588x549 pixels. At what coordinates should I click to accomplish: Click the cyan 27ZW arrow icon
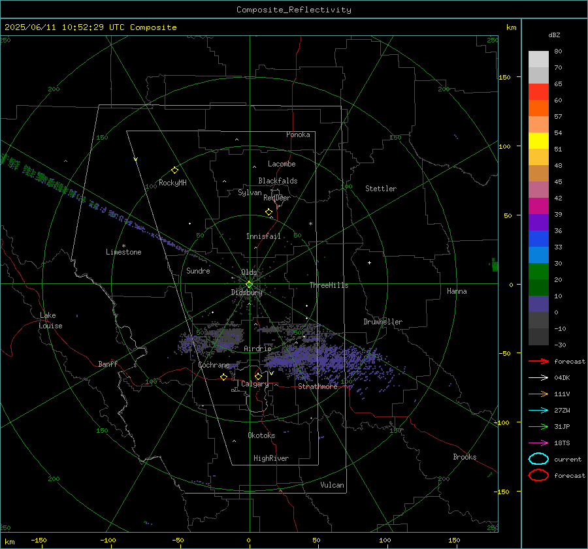[538, 411]
